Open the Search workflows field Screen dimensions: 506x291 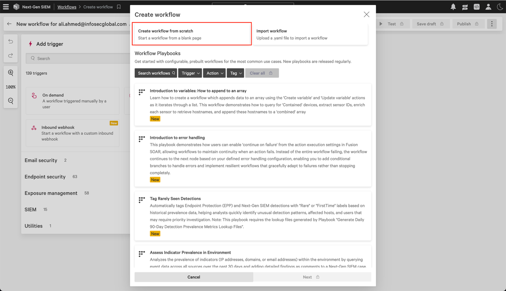point(156,73)
